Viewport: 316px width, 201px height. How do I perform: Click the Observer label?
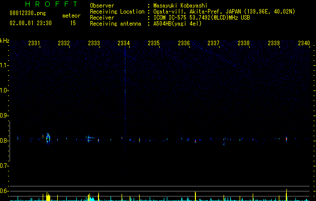point(102,6)
